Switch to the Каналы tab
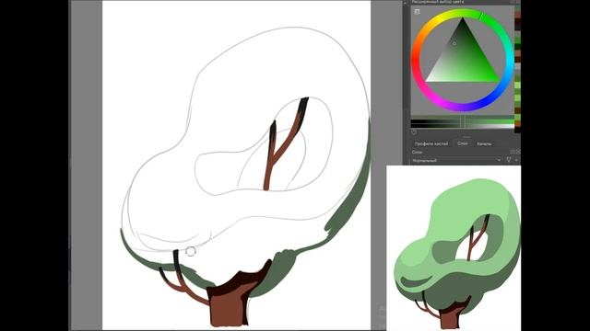590x331 pixels. [484, 143]
